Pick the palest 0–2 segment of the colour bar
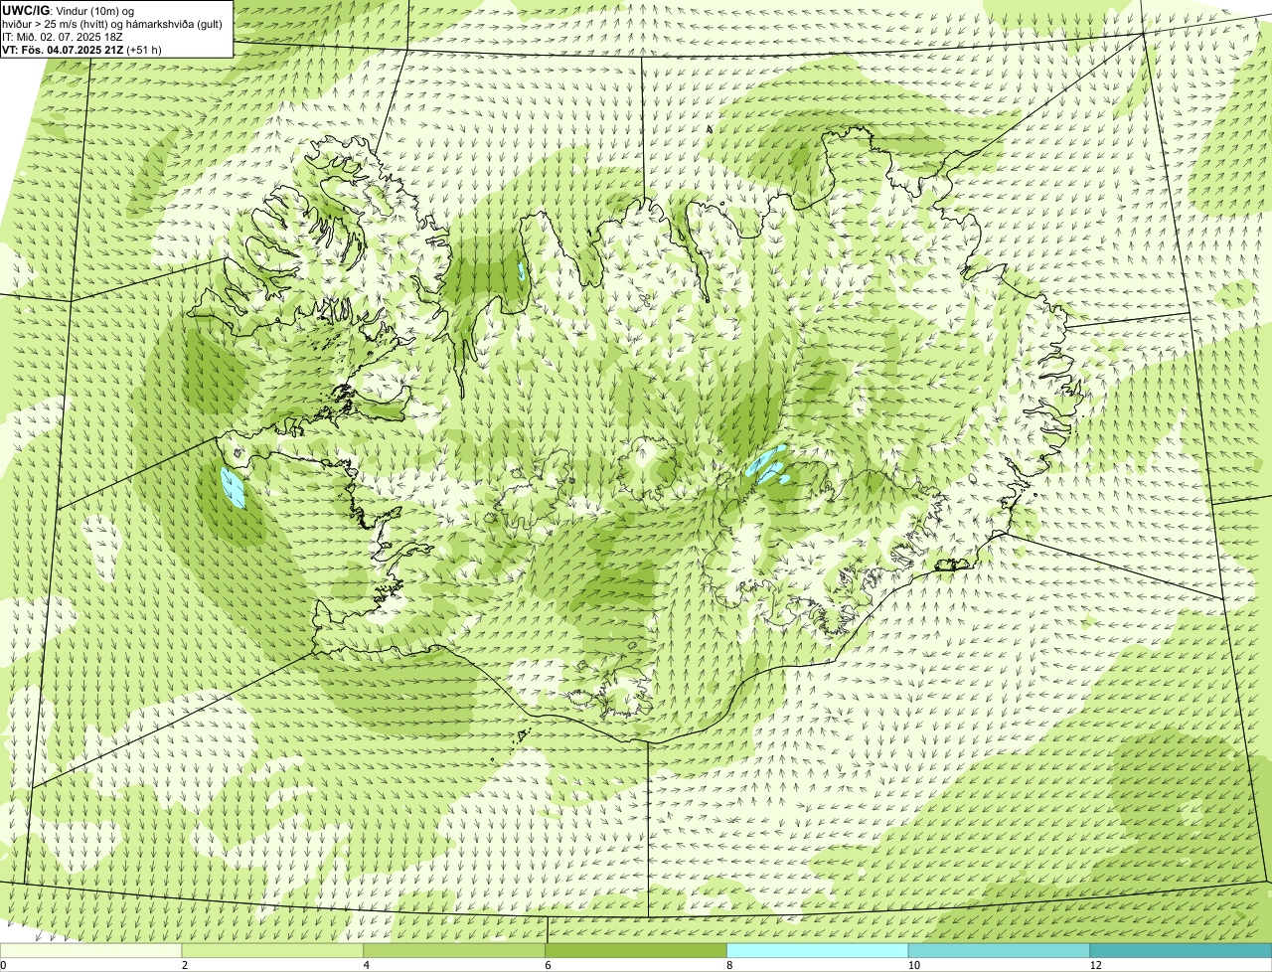Screen dimensions: 1272x972 pyautogui.click(x=91, y=950)
